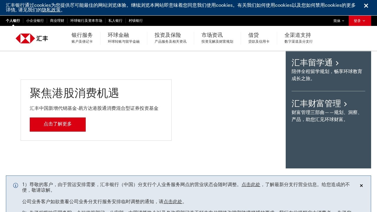The height and width of the screenshot is (212, 377).
Task: Click the info icon in the notice banner
Action: click(x=16, y=185)
